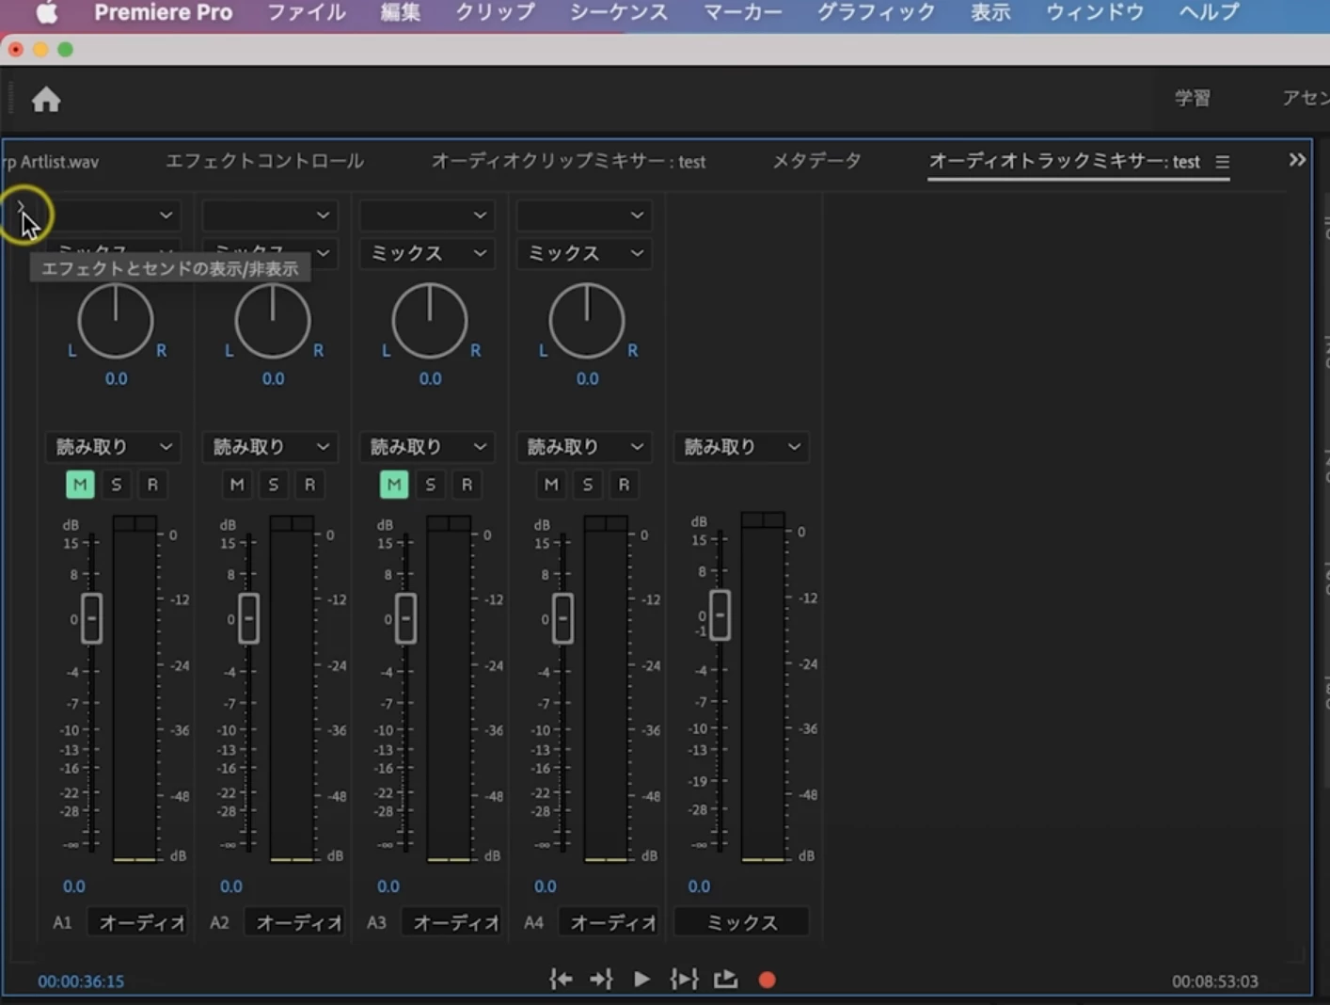Click A3 left/right pan knob

tap(430, 322)
